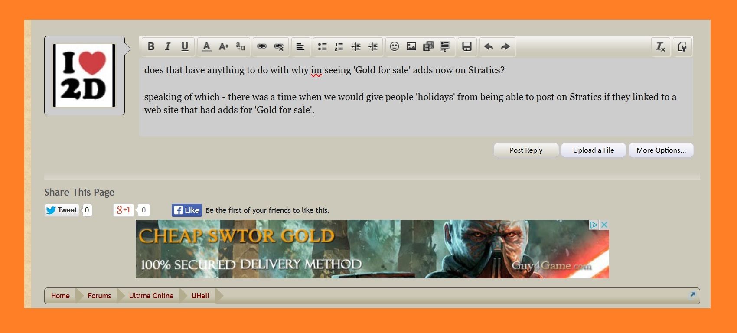Toggle Bold formatting in the editor

tap(151, 46)
